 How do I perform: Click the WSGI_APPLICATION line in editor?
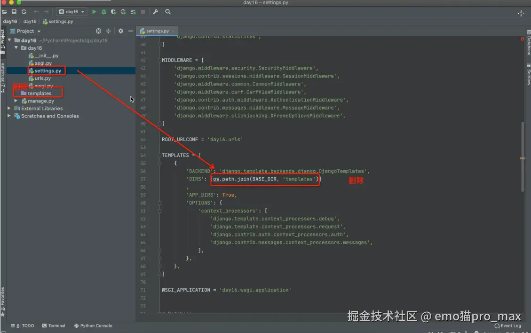(226, 290)
